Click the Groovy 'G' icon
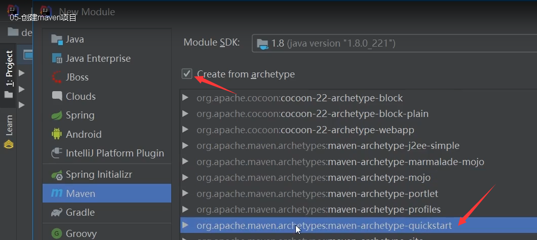The width and height of the screenshot is (537, 240). [x=57, y=234]
